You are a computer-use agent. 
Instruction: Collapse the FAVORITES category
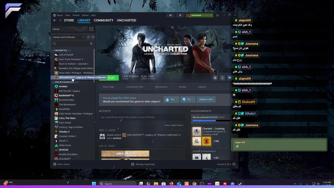point(53,50)
